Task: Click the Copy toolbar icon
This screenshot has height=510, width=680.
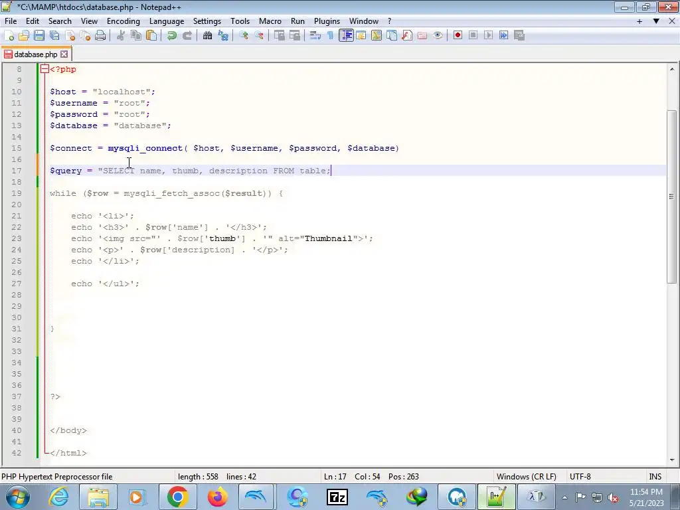Action: click(135, 36)
